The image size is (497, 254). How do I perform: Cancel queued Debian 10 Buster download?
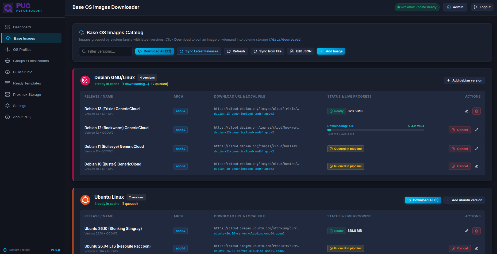pos(460,166)
